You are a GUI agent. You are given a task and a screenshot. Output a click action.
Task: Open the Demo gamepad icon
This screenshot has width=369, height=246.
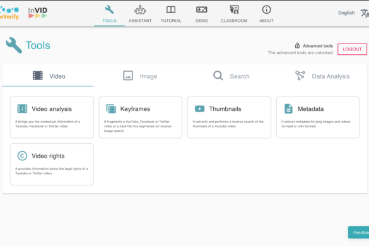[202, 9]
